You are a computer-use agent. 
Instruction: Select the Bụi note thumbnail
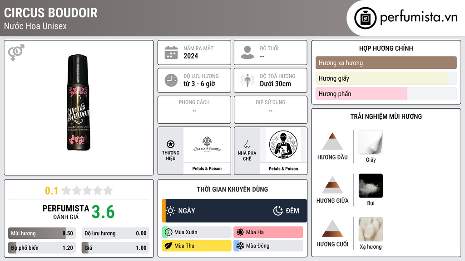click(371, 186)
